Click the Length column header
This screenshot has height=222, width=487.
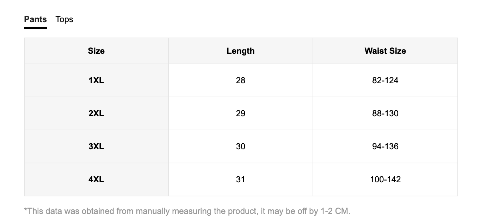(241, 51)
